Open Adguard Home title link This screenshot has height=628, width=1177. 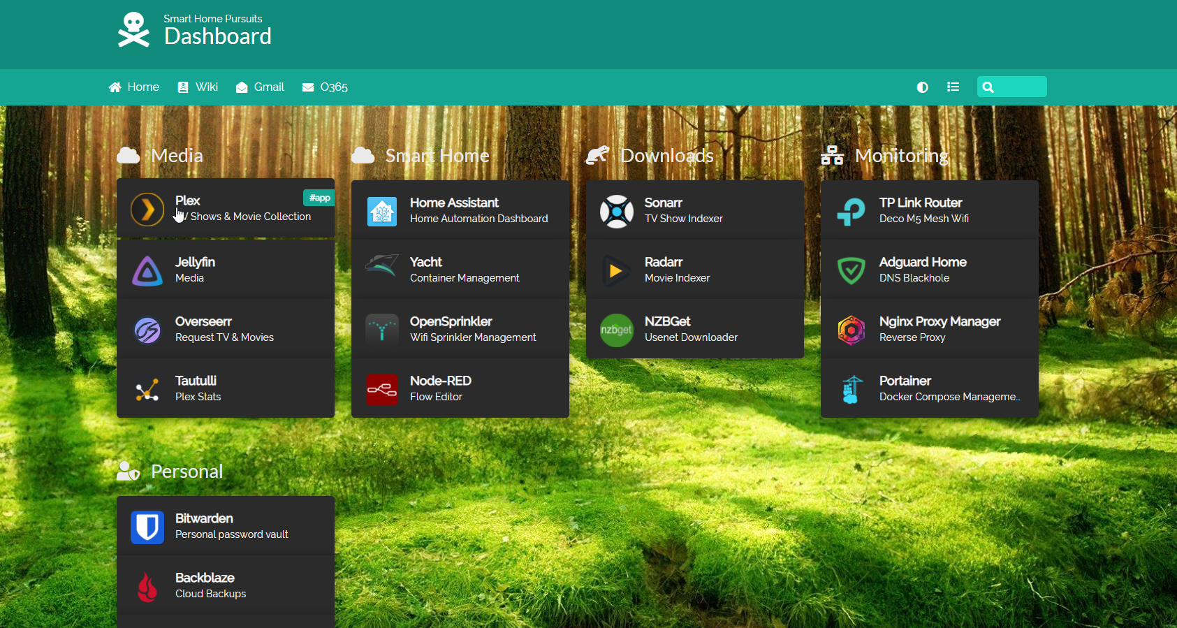[x=923, y=262]
